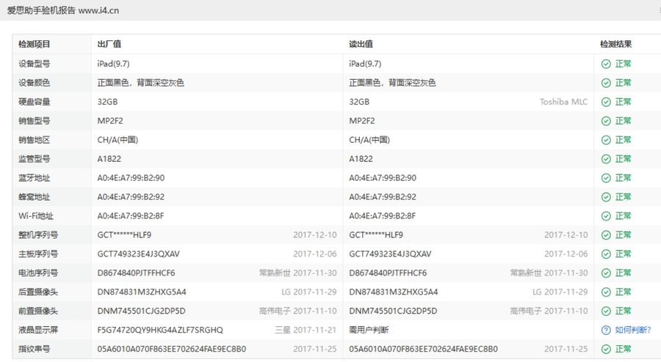This screenshot has width=661, height=362.
Task: Click factory fingerprint serial 05A6010A070F863EE702624FAE9EC8B0
Action: pos(172,349)
